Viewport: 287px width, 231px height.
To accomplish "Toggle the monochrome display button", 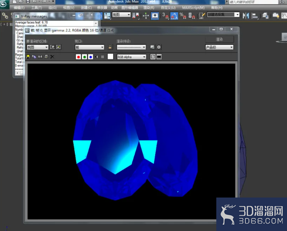I will (103, 57).
